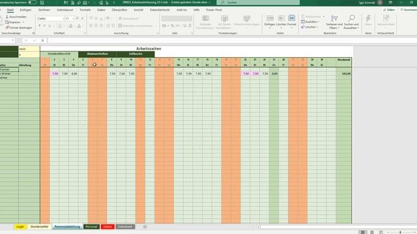Click Löschen cells icon in Zellen group

281,18
